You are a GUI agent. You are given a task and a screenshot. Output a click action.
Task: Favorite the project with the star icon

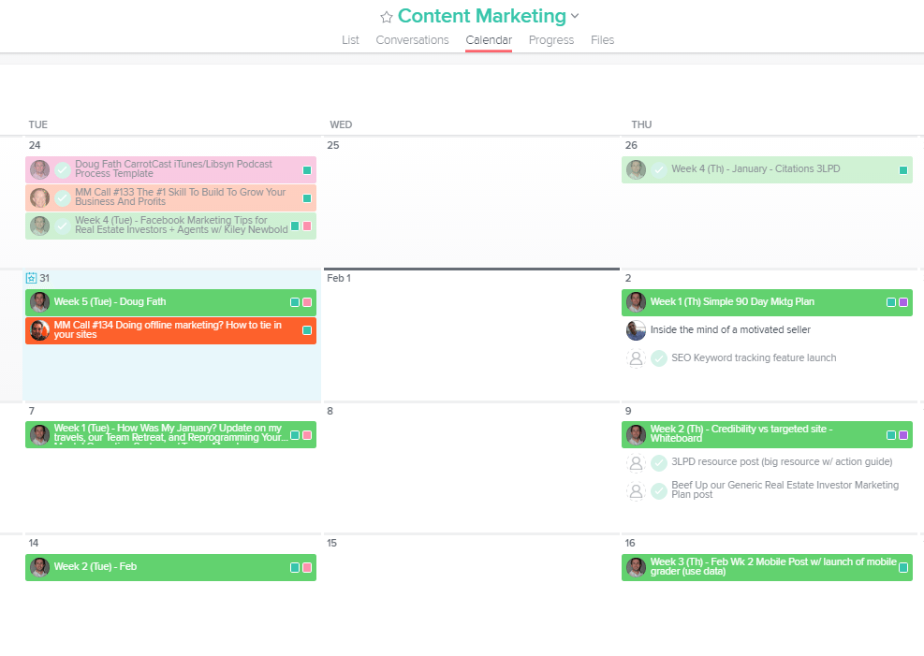pos(386,17)
